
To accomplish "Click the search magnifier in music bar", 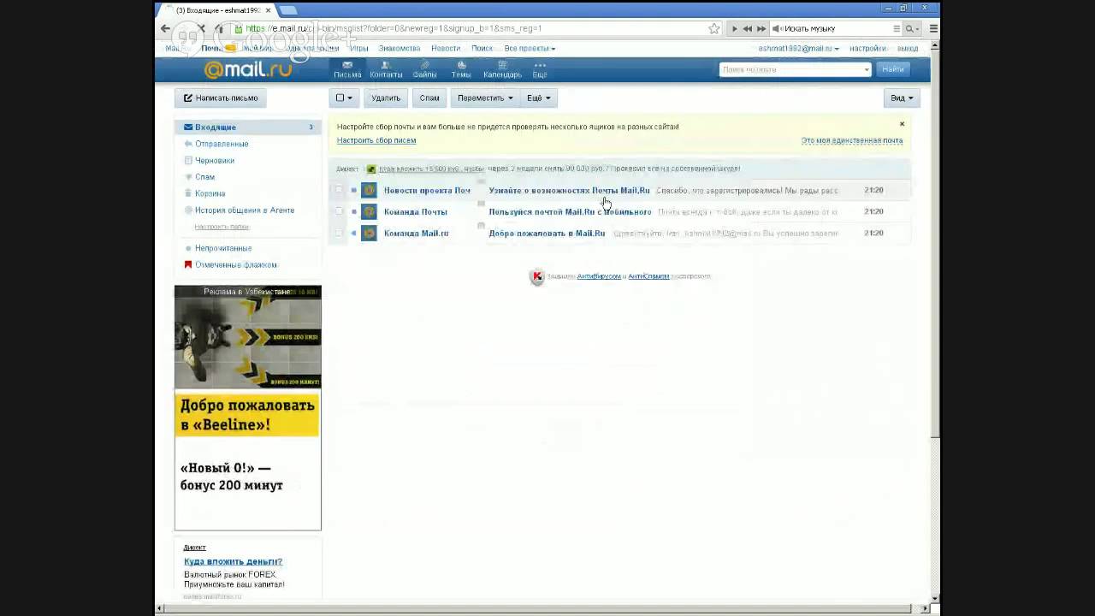I will (x=909, y=28).
